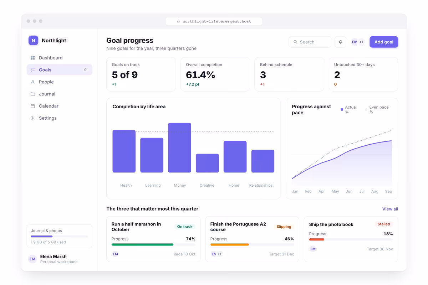Click the Sep label on pace chart
Image resolution: width=428 pixels, height=285 pixels.
388,191
